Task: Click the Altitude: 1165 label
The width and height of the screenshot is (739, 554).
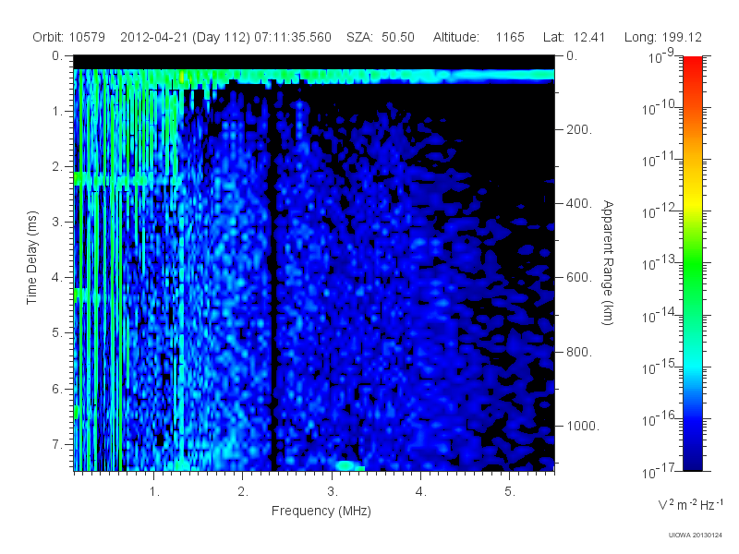Action: pos(479,37)
